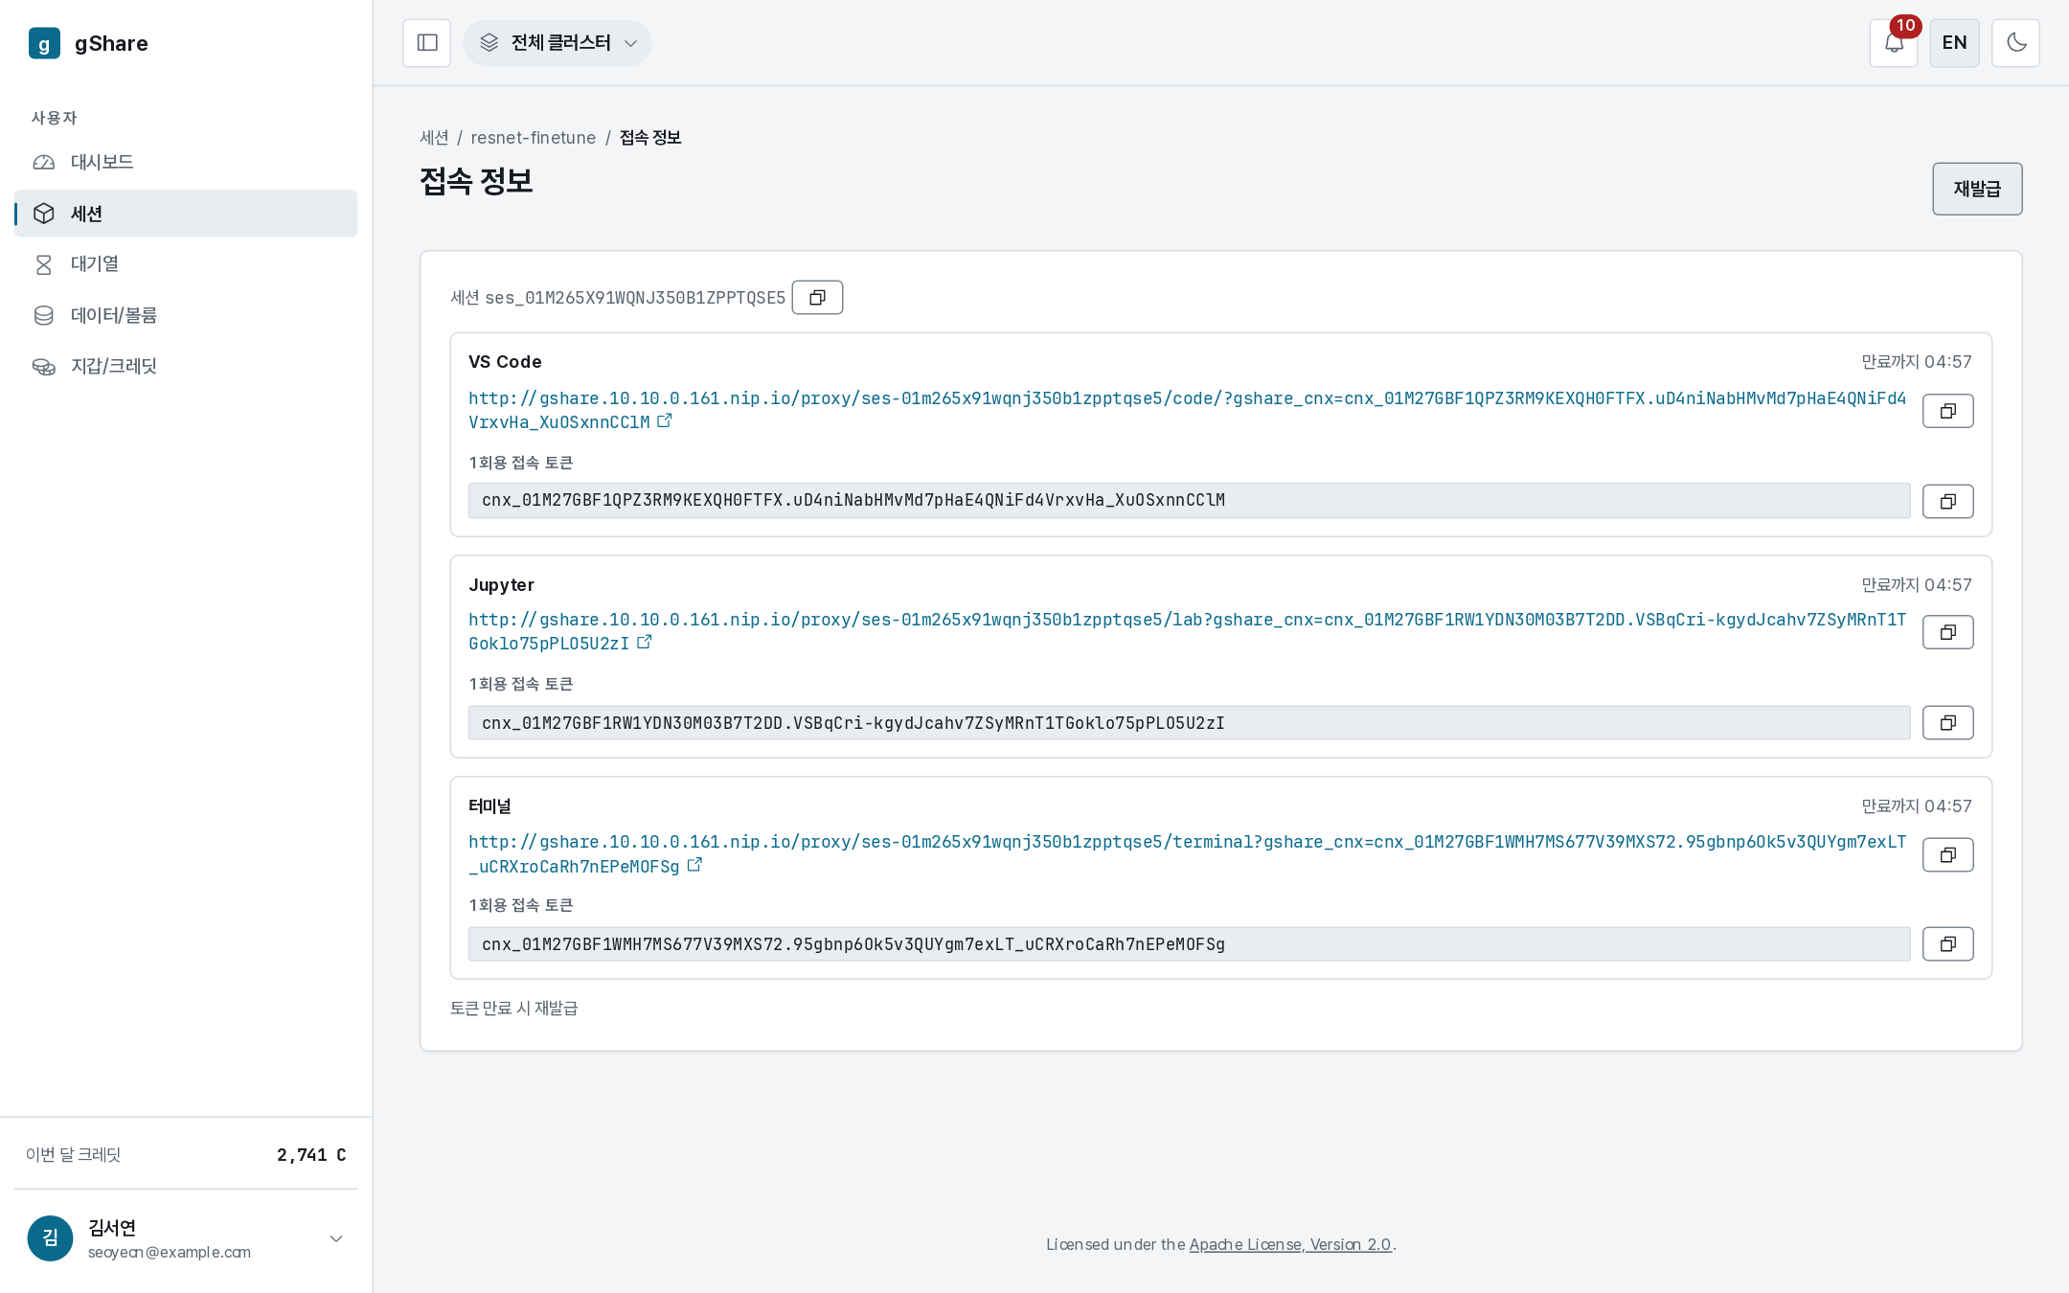Click the 김 user avatar

tap(50, 1238)
